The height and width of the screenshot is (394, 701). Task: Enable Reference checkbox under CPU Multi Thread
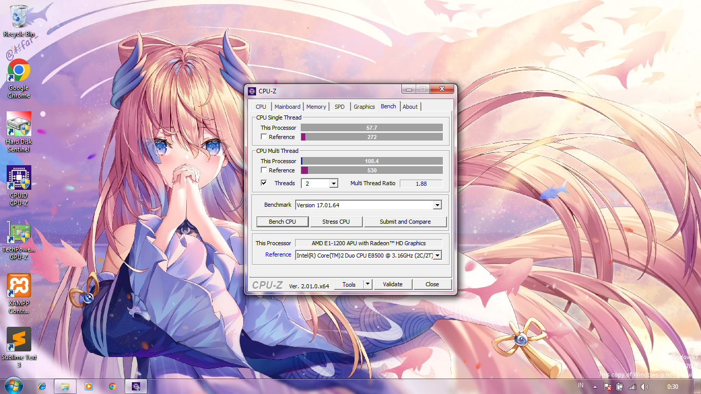coord(264,170)
